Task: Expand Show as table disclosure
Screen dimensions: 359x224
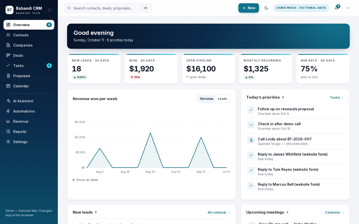Action: 86,180
